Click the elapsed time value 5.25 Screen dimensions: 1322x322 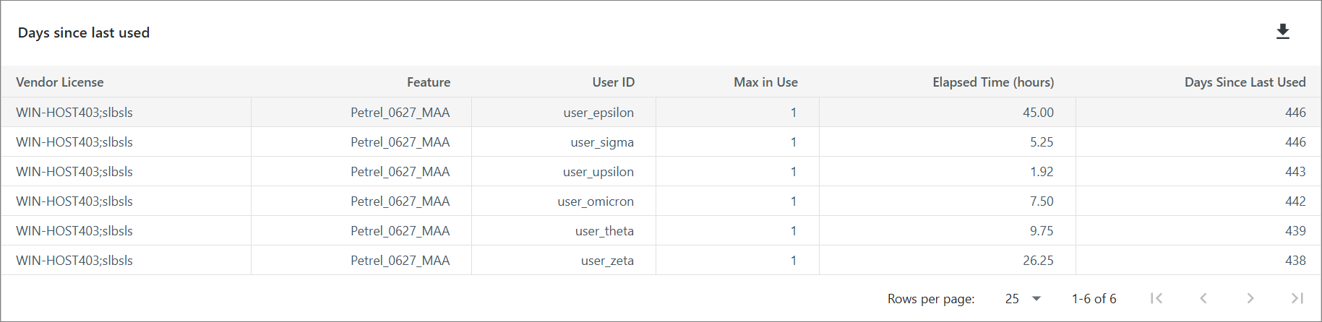point(1042,142)
